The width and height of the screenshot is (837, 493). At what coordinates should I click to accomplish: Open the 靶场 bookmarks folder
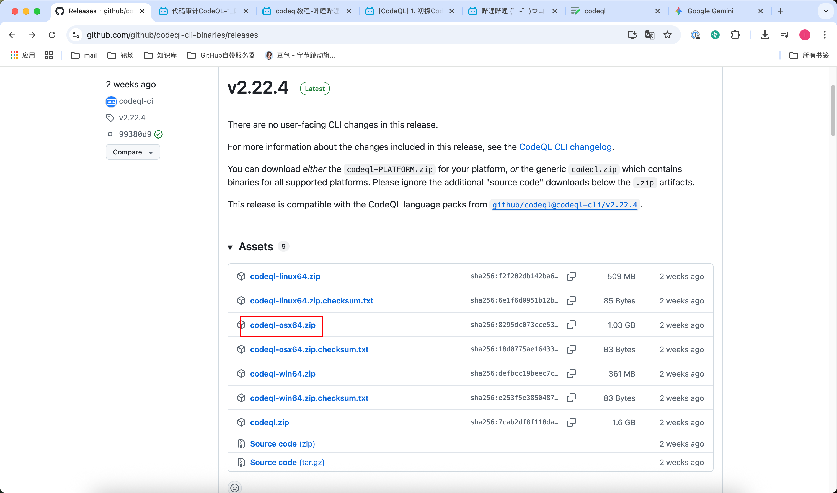[120, 55]
